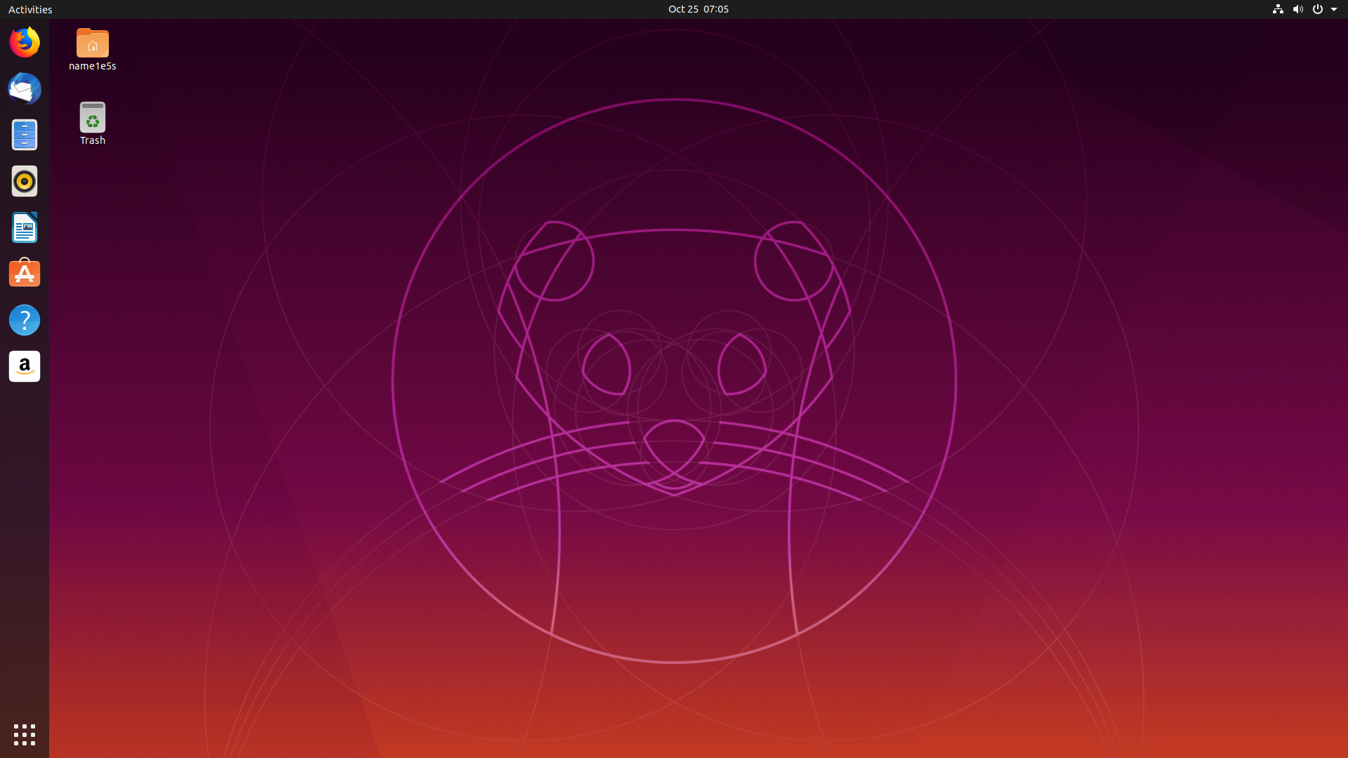Select the Trash desktop icon
The width and height of the screenshot is (1348, 758).
(x=93, y=117)
